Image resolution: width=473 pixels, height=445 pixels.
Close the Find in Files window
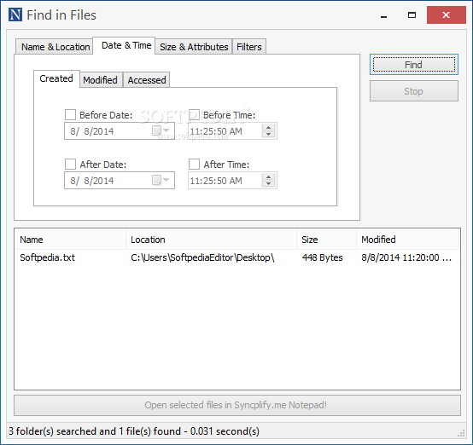click(447, 14)
